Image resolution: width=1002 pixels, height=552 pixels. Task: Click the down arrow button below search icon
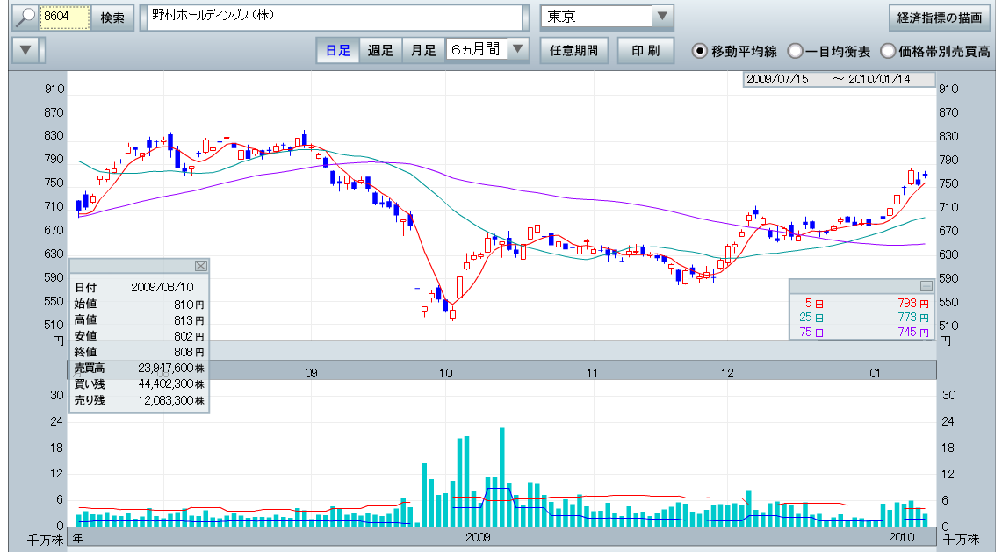pyautogui.click(x=26, y=50)
